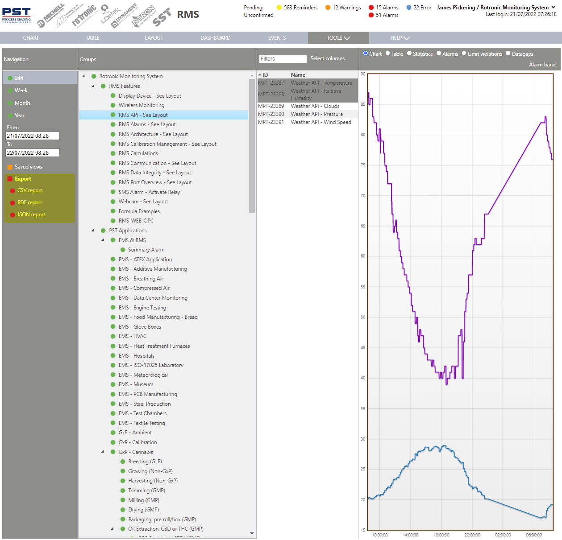Choose the Year time range
562x540 pixels.
pyautogui.click(x=20, y=115)
